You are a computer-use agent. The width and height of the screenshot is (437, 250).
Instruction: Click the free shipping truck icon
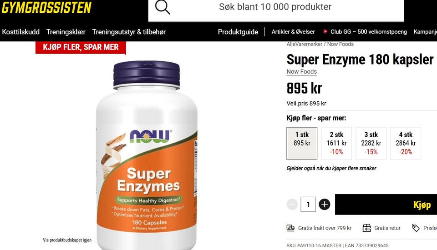290,228
